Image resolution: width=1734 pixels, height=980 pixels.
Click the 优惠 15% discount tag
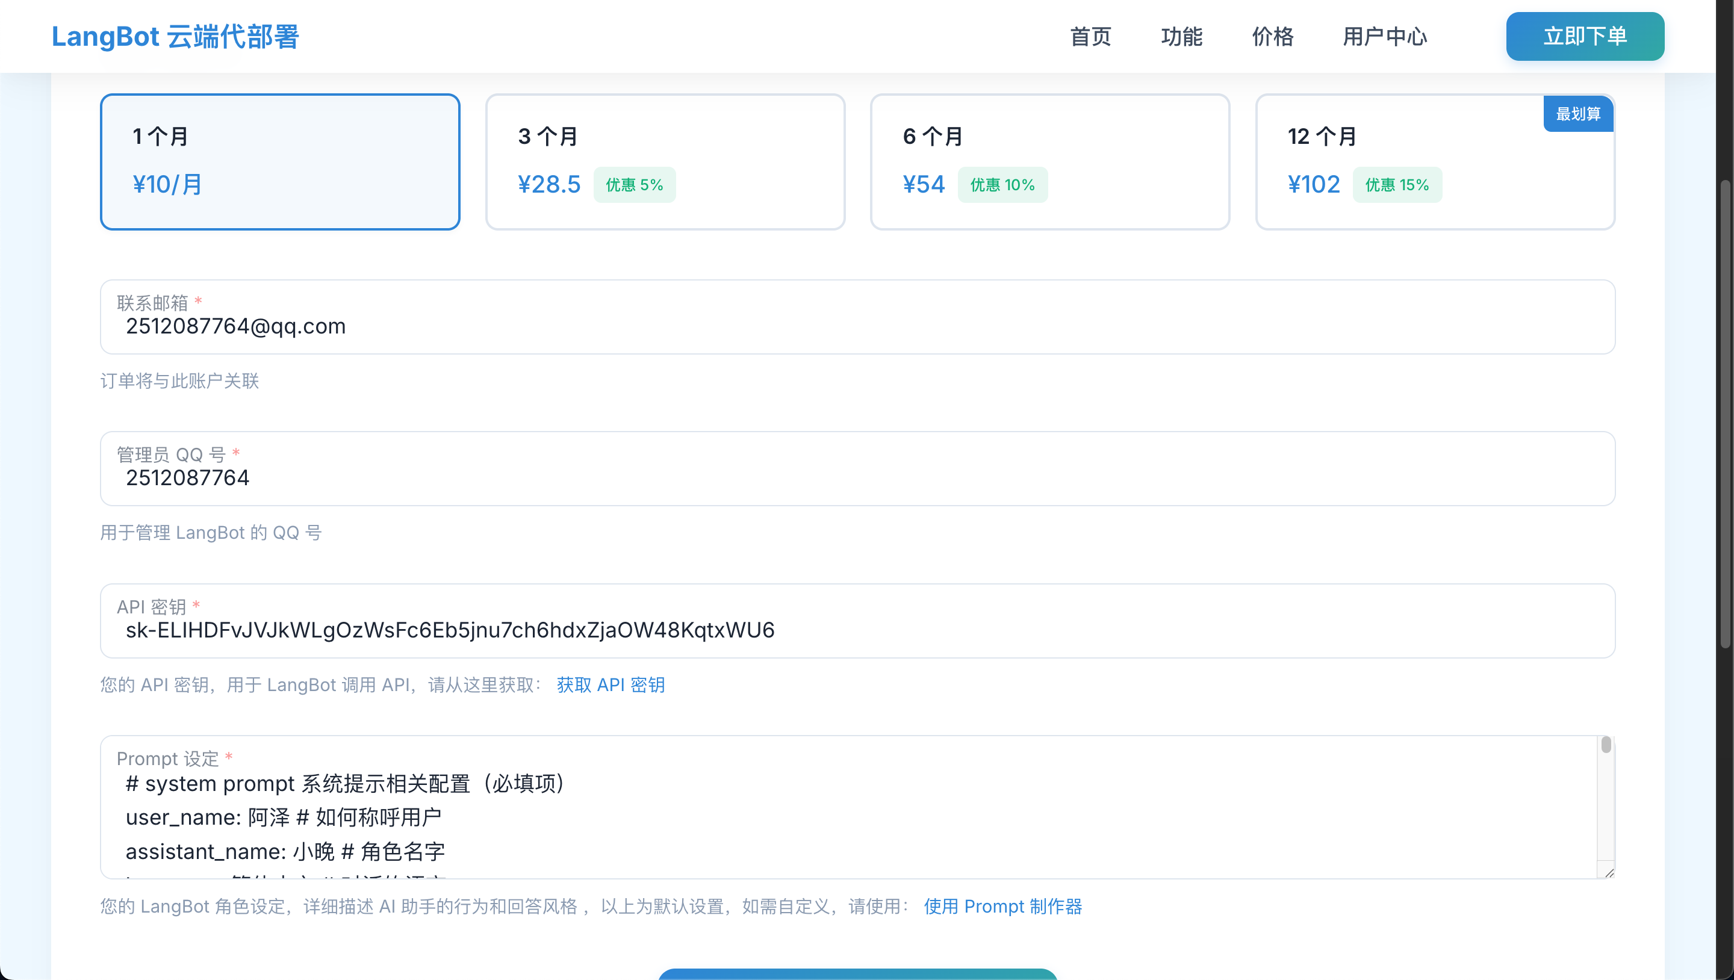1397,184
